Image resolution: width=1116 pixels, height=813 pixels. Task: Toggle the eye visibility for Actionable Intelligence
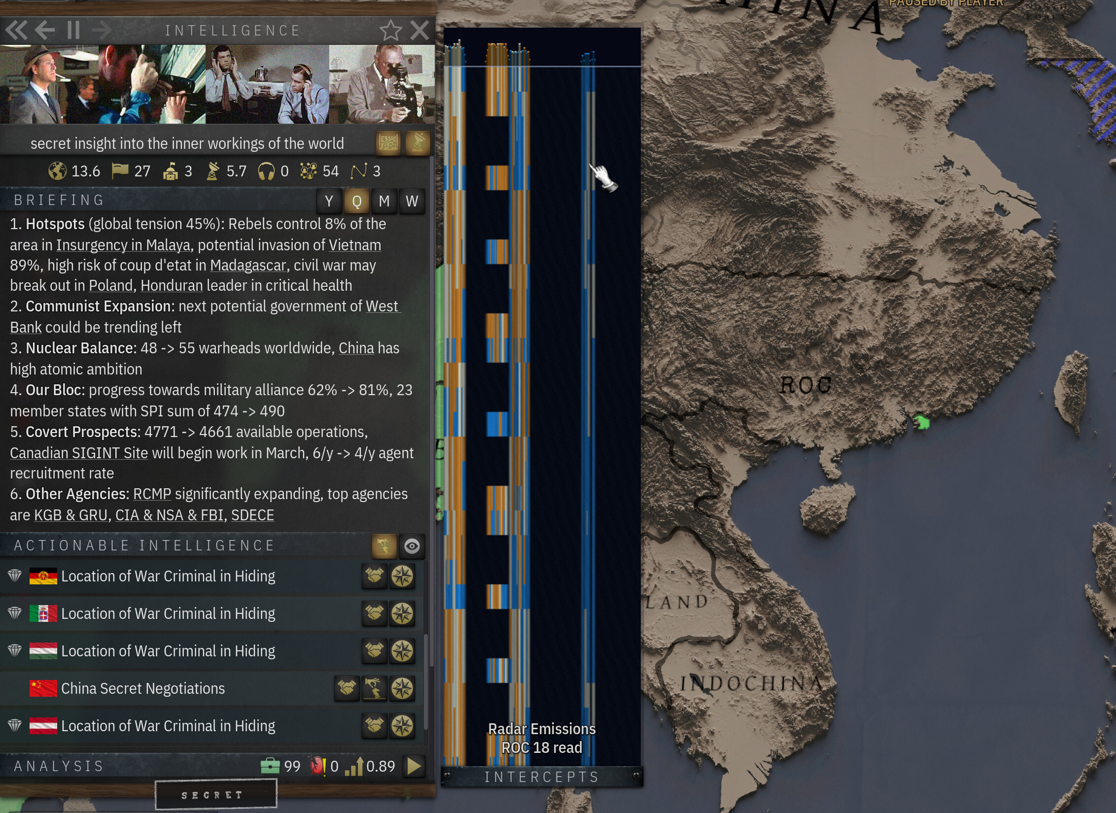coord(412,546)
